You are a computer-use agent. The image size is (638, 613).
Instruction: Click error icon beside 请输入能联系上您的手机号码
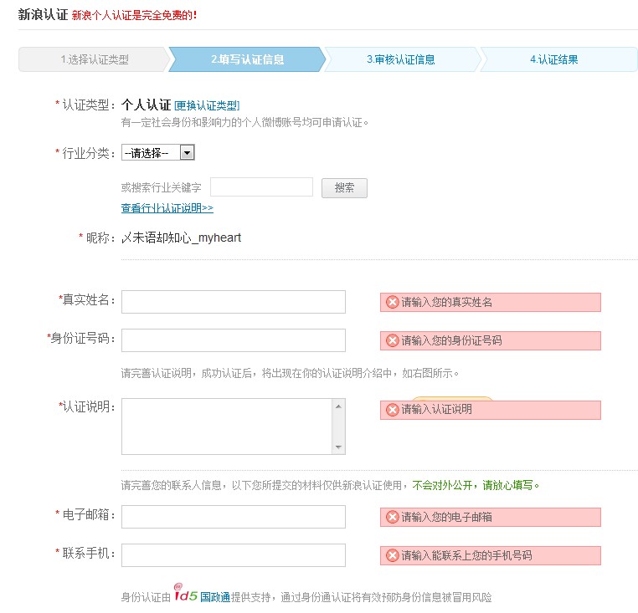coord(392,555)
